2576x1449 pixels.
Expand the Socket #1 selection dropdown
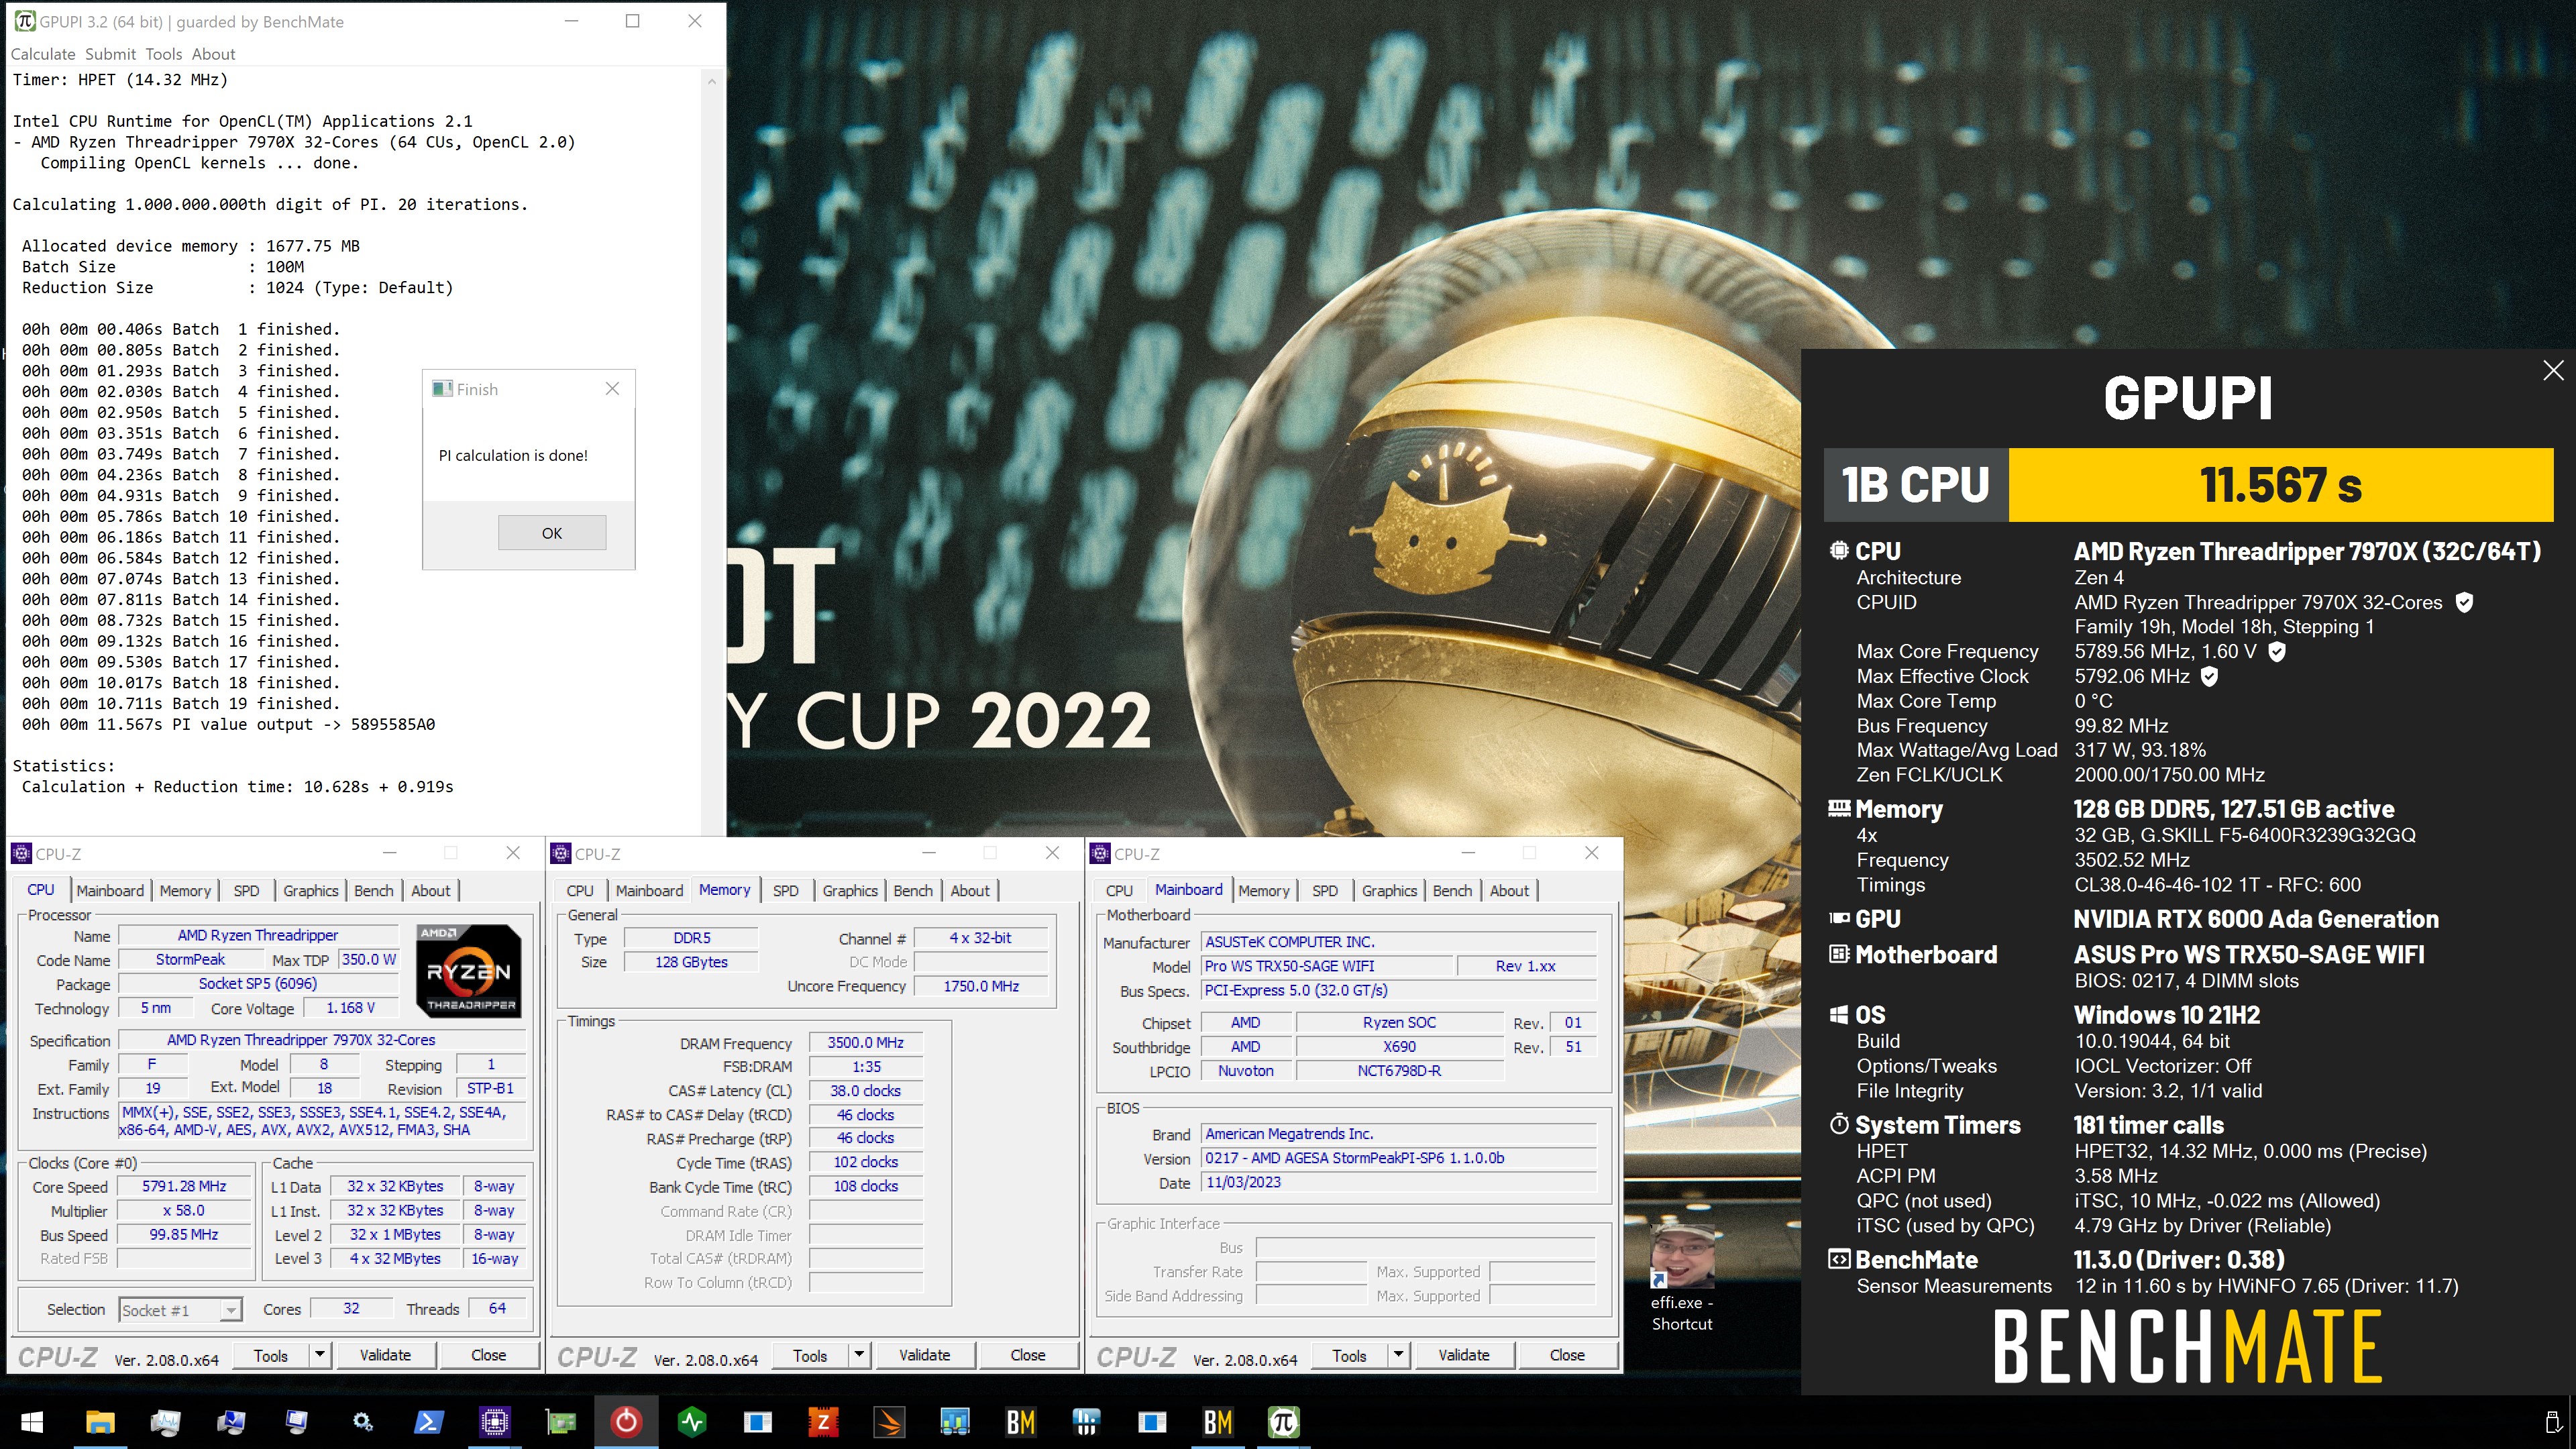tap(231, 1310)
